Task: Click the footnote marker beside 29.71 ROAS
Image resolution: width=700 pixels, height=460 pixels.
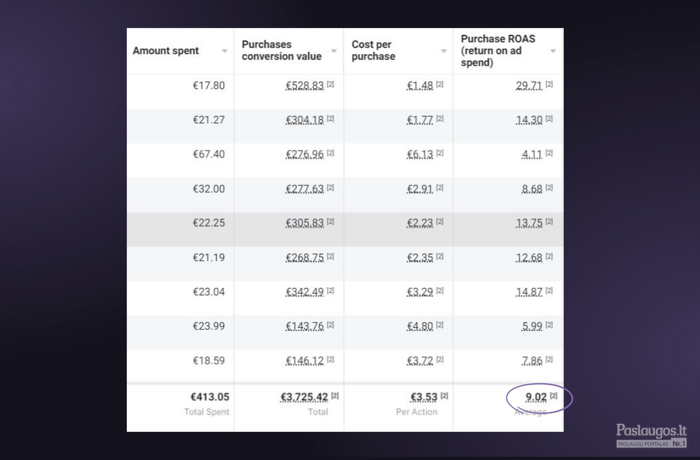Action: [x=549, y=84]
